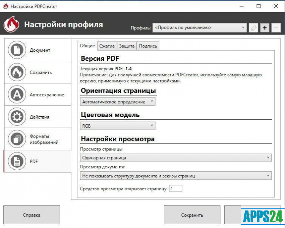The image size is (285, 228).
Task: Select the PDF sidebar section
Action: 38,161
